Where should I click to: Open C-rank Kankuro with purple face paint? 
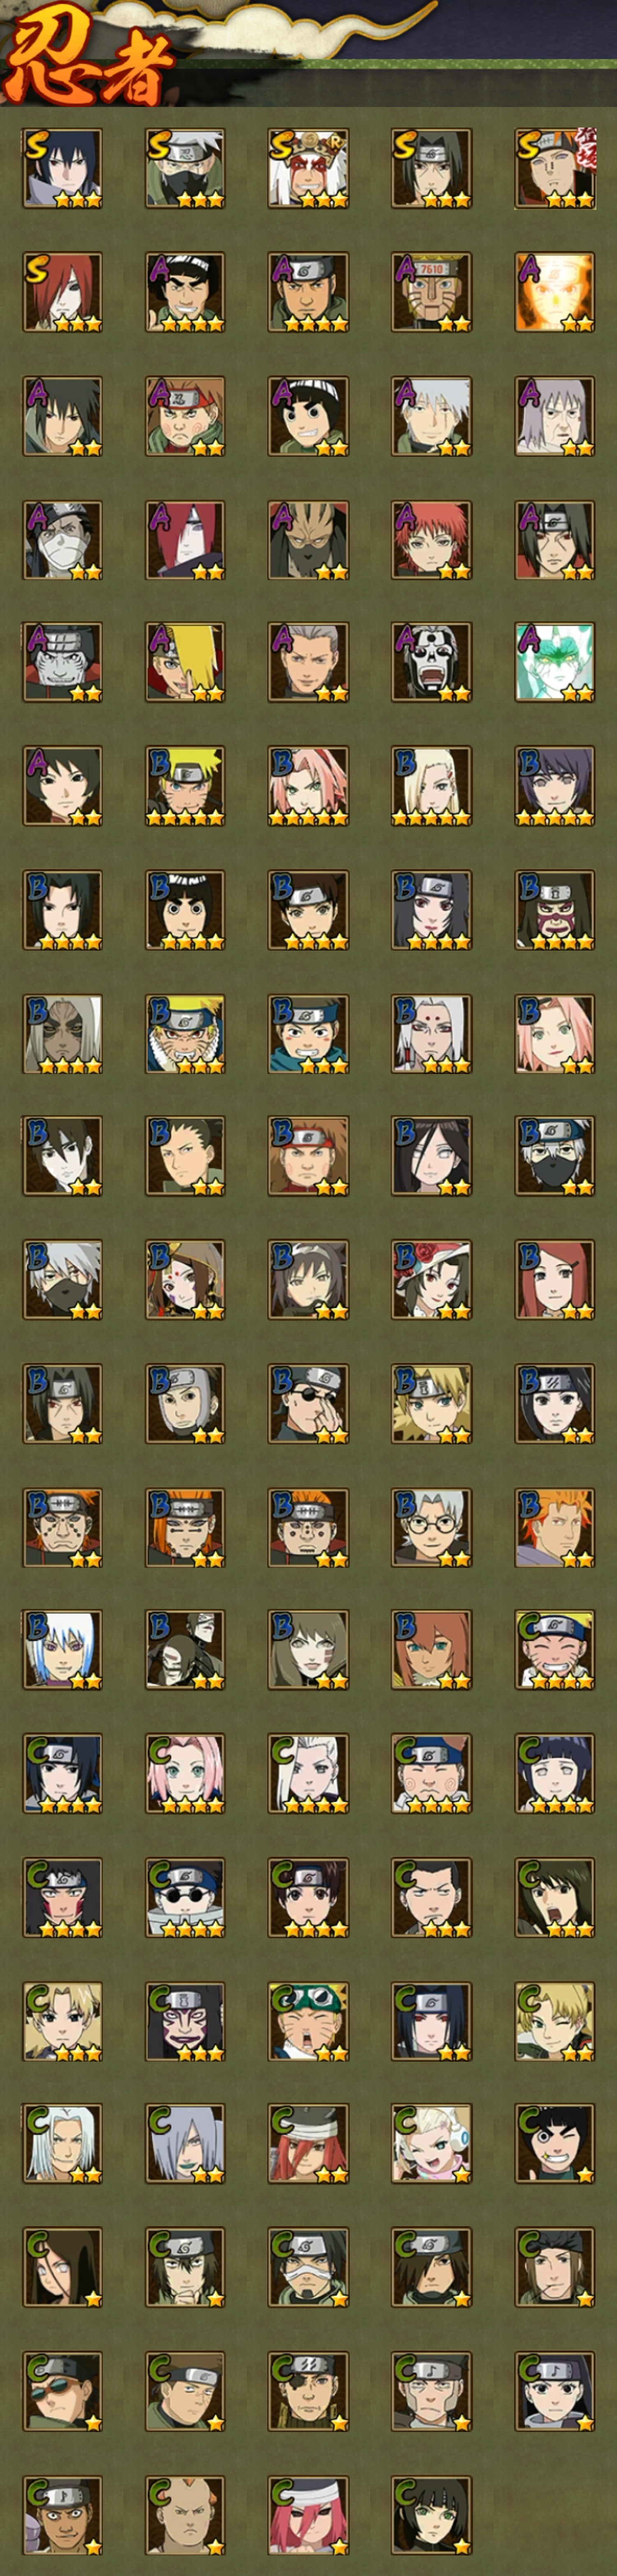185,2021
